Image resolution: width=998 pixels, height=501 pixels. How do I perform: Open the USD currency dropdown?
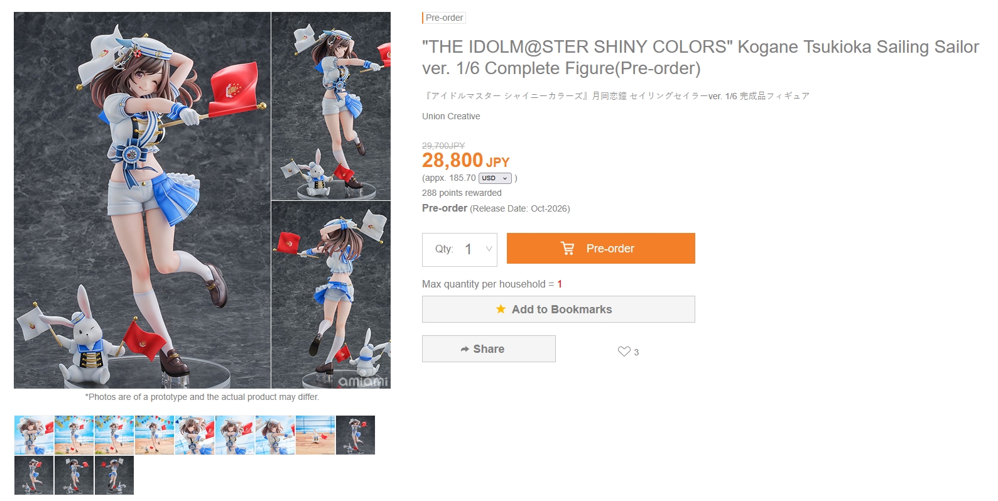[495, 178]
